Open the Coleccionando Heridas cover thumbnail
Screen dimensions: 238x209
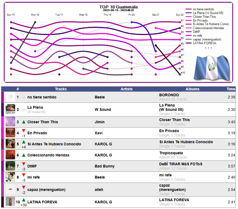pyautogui.click(x=10, y=155)
